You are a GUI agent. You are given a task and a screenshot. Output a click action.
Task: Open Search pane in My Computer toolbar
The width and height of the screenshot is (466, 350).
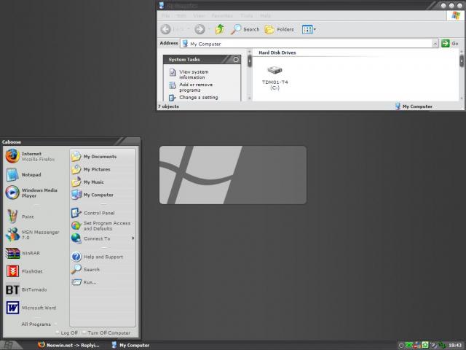[x=245, y=29]
